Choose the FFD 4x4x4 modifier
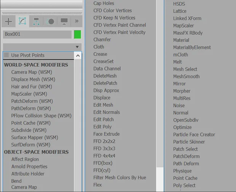The height and width of the screenshot is (192, 236). tap(104, 156)
